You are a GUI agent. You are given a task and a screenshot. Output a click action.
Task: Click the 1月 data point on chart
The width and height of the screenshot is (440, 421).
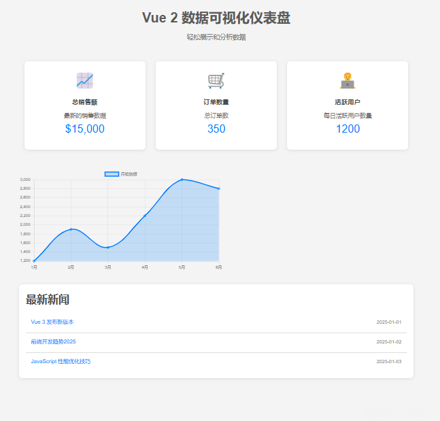click(34, 261)
